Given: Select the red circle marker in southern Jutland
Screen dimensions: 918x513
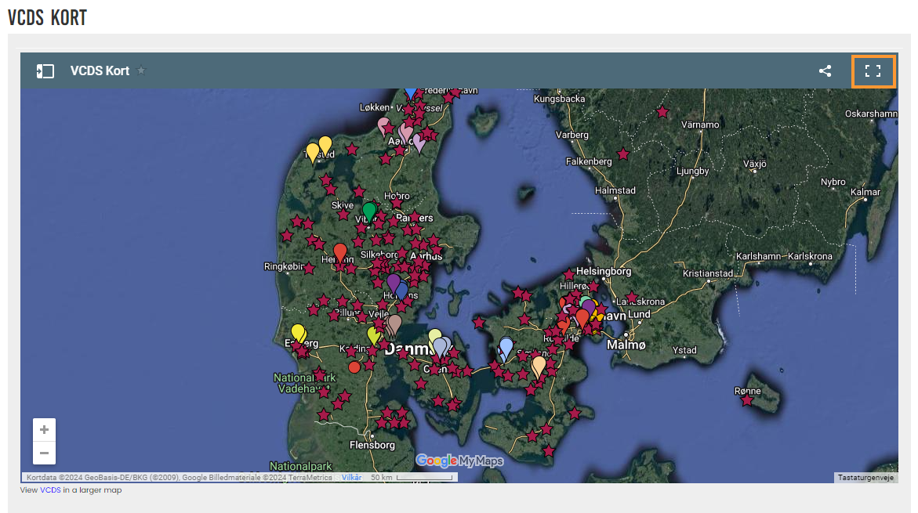Looking at the screenshot, I should tap(354, 367).
